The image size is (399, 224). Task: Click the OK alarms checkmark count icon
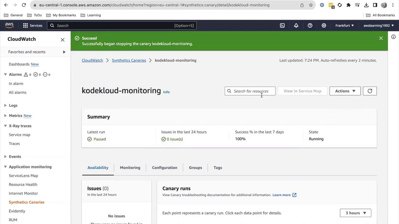[36, 74]
